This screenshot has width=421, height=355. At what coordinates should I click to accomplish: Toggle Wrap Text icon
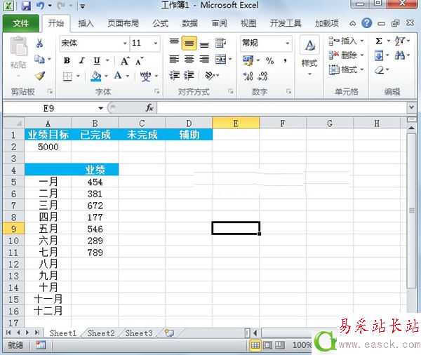(x=221, y=43)
